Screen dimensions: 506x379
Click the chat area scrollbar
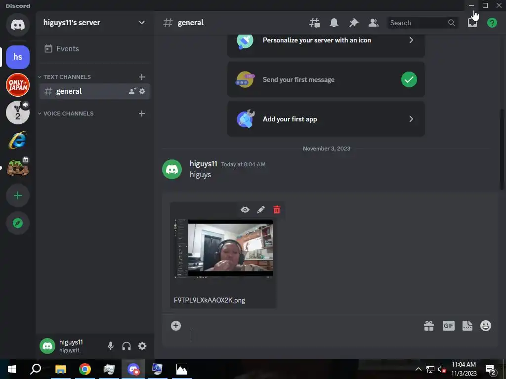(502, 150)
